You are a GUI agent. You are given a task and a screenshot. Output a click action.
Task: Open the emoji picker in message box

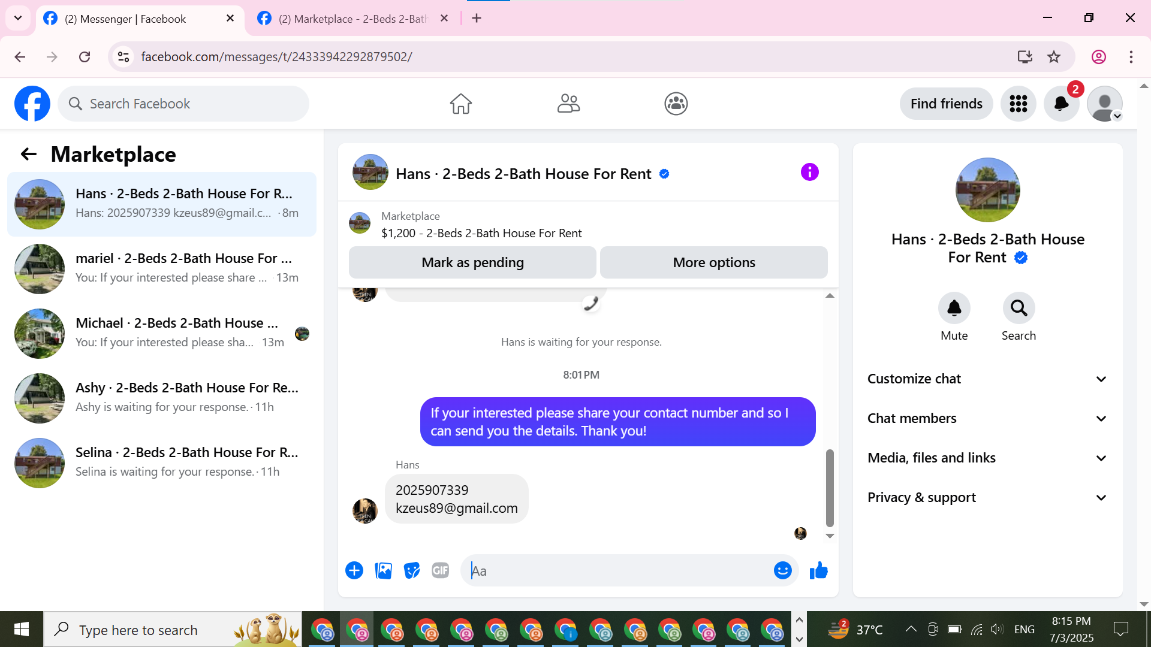tap(782, 571)
